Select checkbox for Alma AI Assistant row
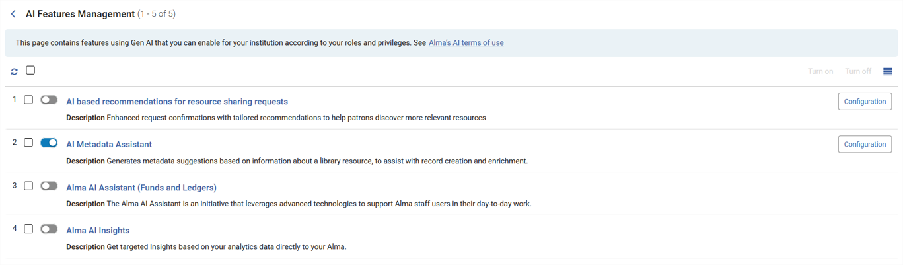 click(x=28, y=186)
